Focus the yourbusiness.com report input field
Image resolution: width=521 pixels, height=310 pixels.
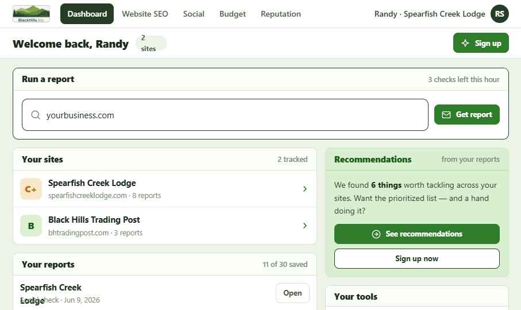coord(225,115)
